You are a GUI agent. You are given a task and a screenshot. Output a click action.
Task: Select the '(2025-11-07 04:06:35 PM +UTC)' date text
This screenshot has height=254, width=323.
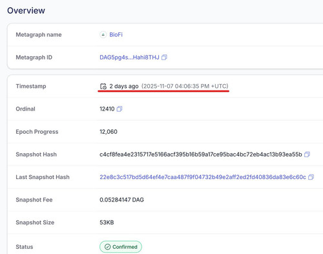[185, 86]
